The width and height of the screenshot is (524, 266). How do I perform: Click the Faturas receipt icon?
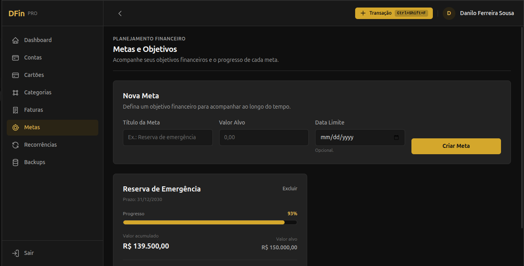pyautogui.click(x=15, y=110)
